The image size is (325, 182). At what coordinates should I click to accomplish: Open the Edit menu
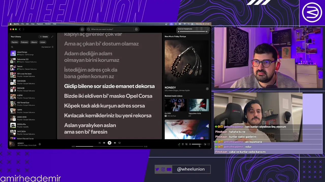point(27,24)
